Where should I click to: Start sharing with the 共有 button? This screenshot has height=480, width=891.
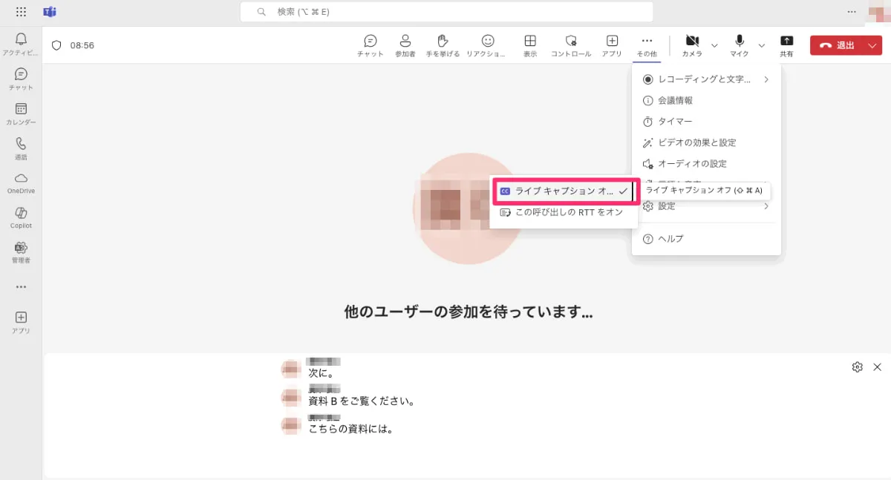click(787, 45)
